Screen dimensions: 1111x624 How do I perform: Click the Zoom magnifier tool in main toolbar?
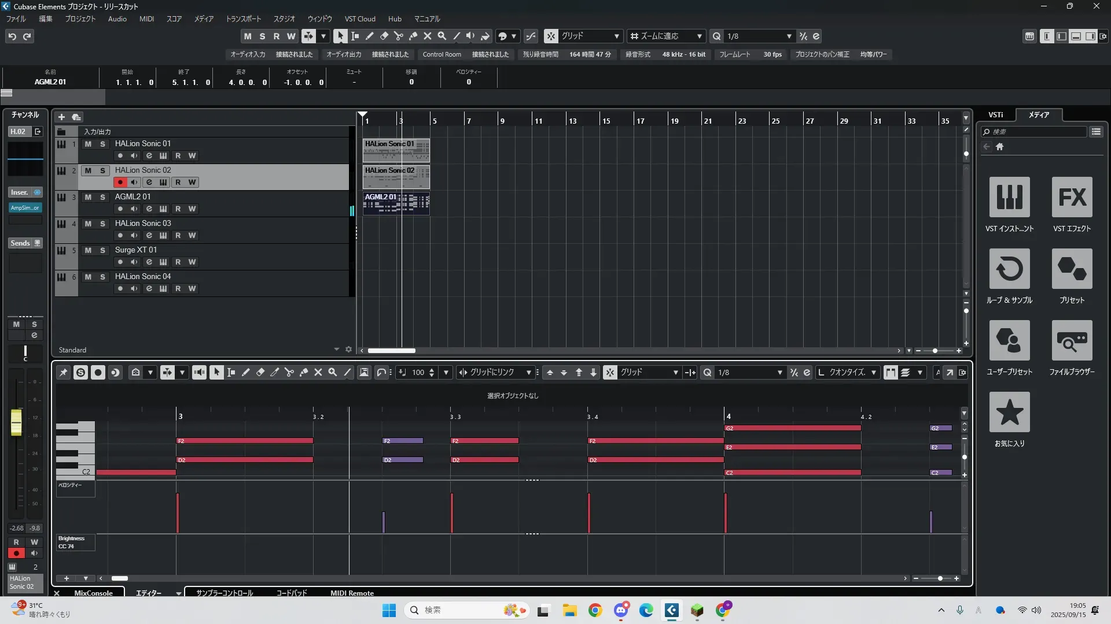point(442,36)
